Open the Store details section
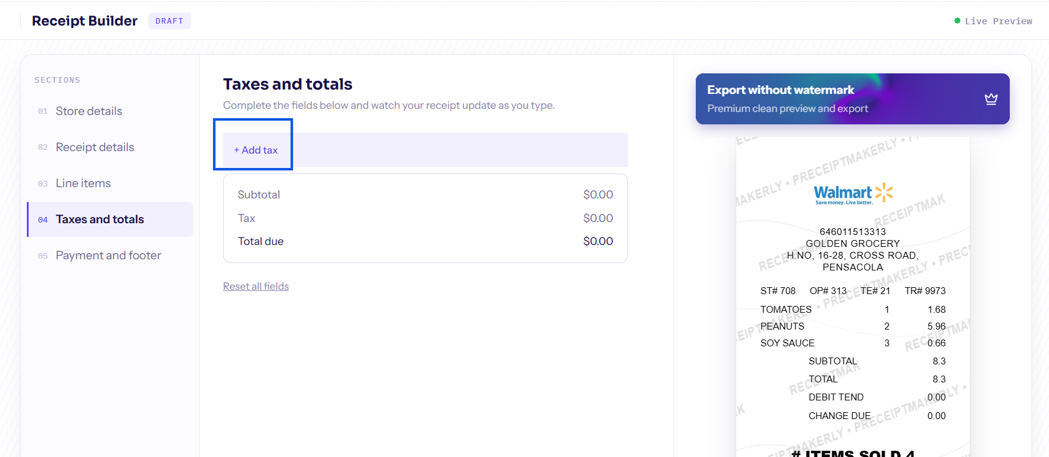Viewport: 1049px width, 457px height. click(x=110, y=111)
